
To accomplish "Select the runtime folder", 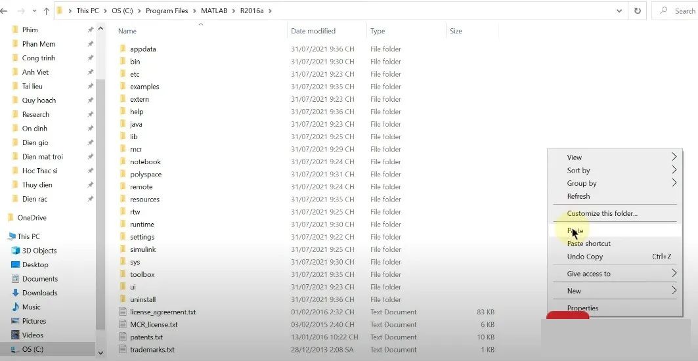I will click(142, 224).
